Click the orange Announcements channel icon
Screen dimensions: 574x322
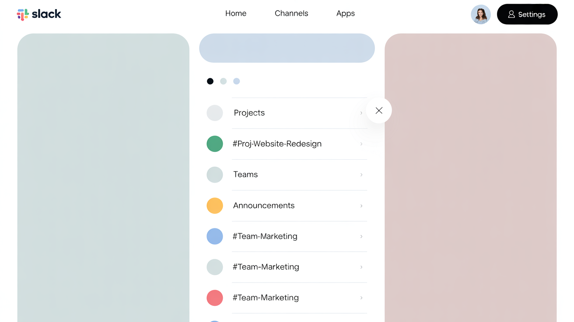tap(215, 206)
